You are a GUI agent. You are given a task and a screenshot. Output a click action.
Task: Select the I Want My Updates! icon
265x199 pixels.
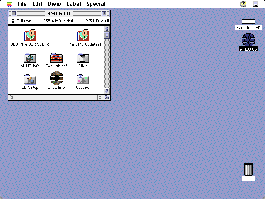83,35
